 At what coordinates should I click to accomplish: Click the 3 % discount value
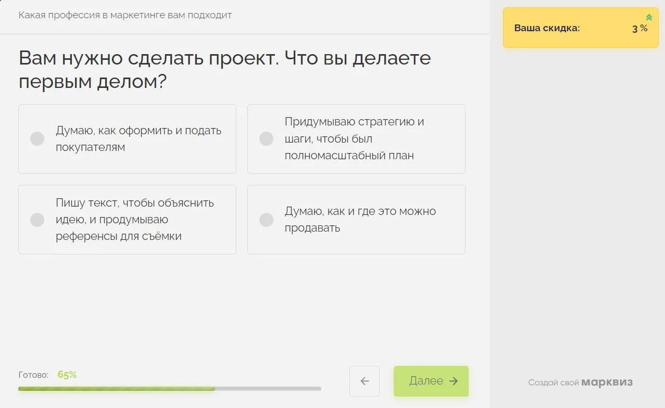tap(639, 29)
